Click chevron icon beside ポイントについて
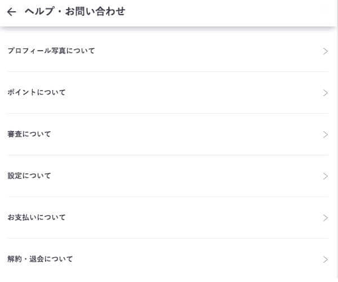Screen dimensions: 338x282 (326, 93)
